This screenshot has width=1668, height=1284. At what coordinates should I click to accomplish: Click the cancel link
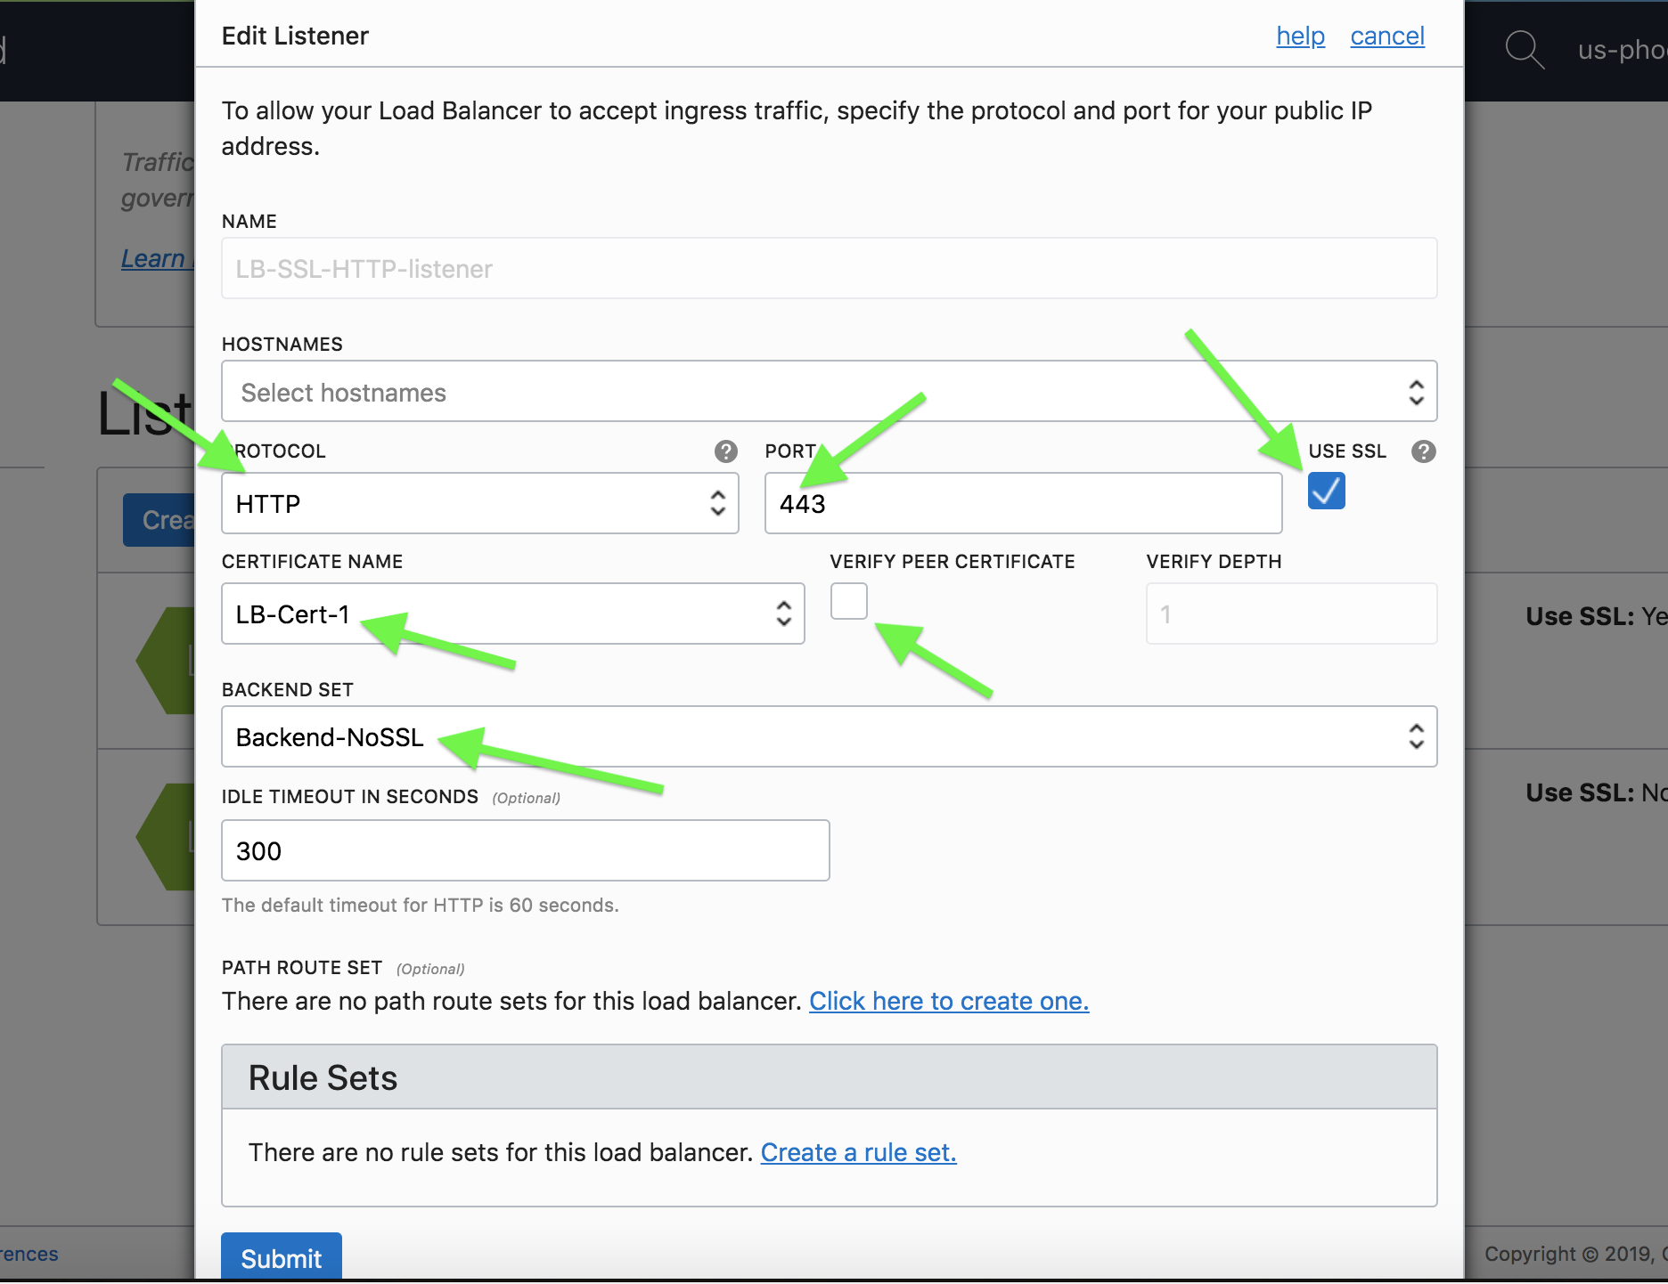coord(1386,37)
